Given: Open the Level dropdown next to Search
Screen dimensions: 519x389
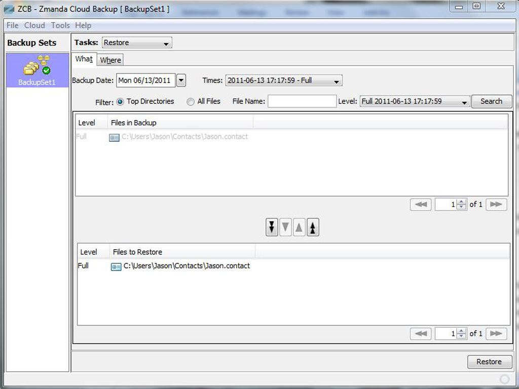Looking at the screenshot, I should (415, 101).
